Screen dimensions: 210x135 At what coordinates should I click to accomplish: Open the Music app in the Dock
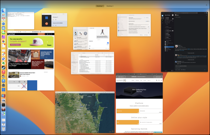point(3,72)
